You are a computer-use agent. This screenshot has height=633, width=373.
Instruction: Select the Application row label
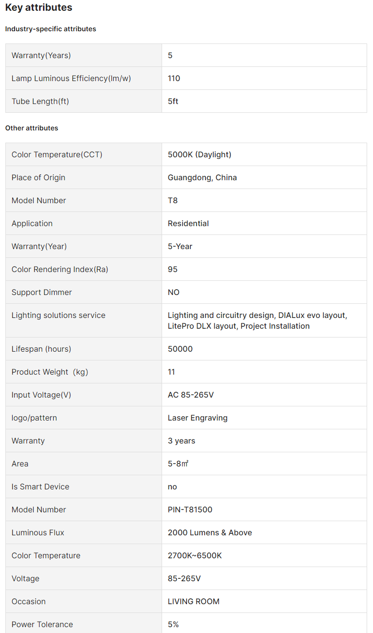tap(32, 223)
